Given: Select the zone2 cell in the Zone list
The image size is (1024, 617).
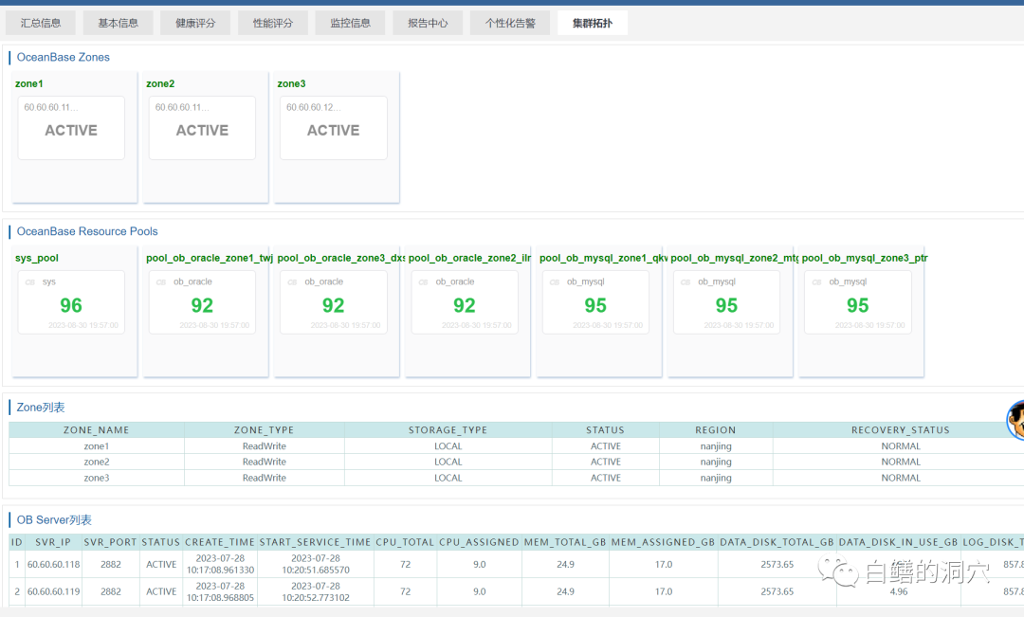Looking at the screenshot, I should 96,462.
